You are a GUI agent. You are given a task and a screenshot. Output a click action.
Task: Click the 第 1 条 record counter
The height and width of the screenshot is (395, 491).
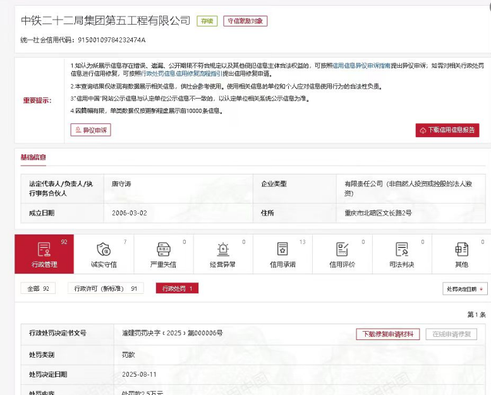(x=476, y=315)
